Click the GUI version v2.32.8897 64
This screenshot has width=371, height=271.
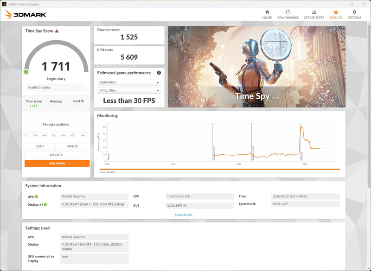tap(200, 206)
